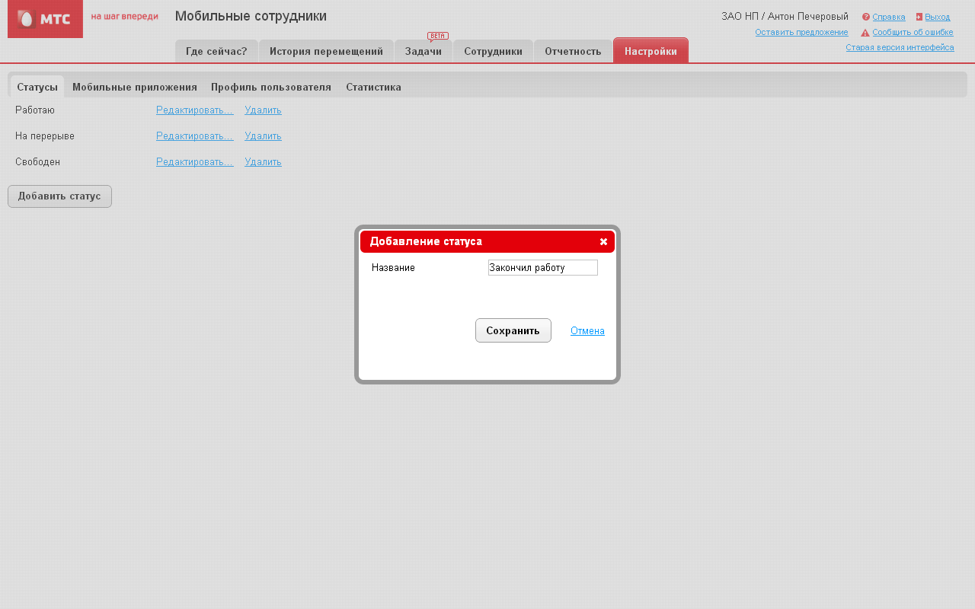The height and width of the screenshot is (609, 975).
Task: Click the Отмена link in dialog
Action: click(x=587, y=331)
